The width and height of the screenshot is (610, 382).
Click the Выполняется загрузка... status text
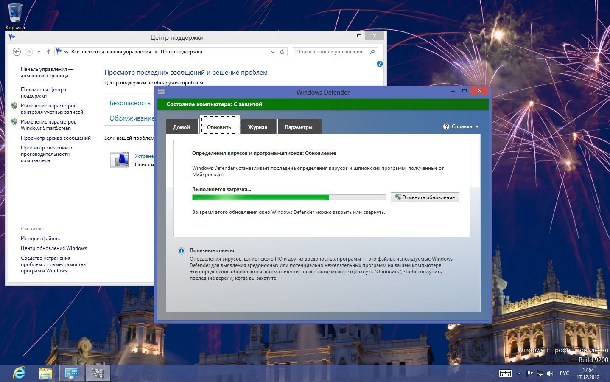tap(221, 189)
